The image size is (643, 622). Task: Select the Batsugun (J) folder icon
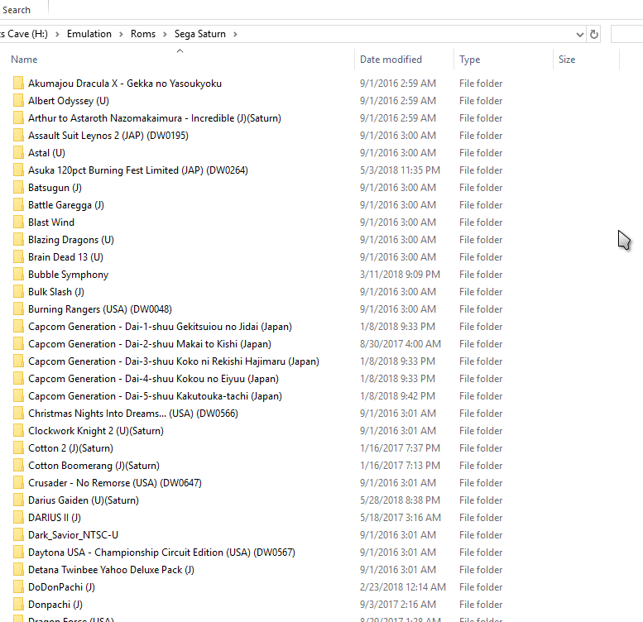point(18,187)
